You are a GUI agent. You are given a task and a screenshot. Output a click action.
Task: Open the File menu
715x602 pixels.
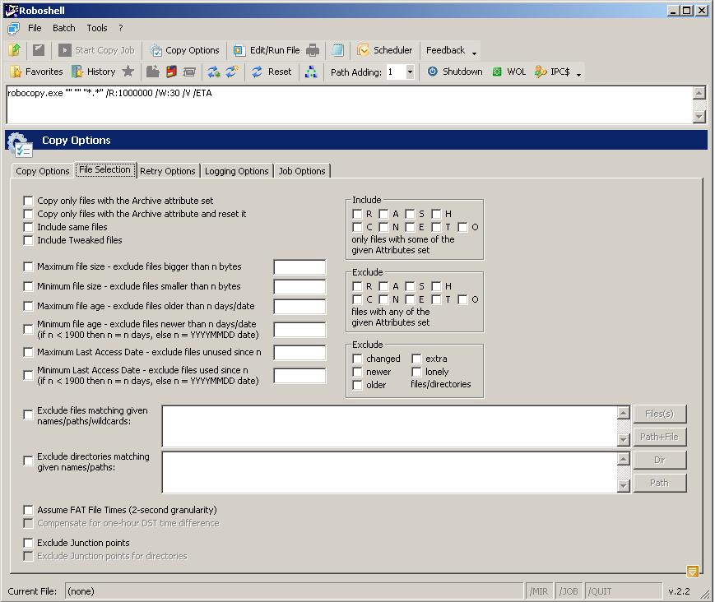(35, 28)
